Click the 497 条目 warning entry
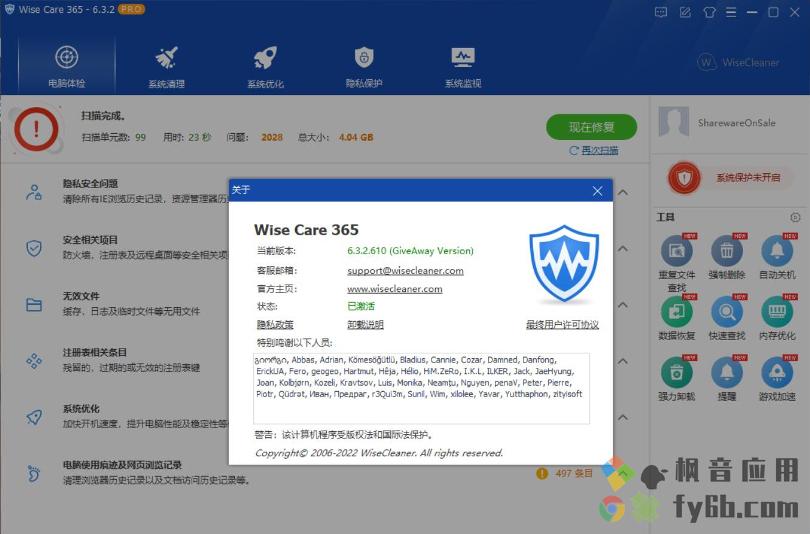This screenshot has width=810, height=534. coord(565,473)
